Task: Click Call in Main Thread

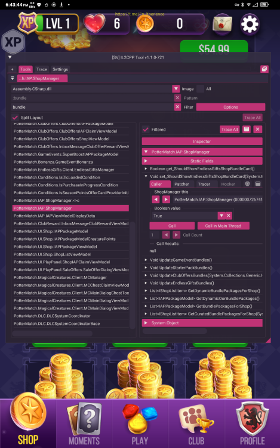Action: point(223,226)
